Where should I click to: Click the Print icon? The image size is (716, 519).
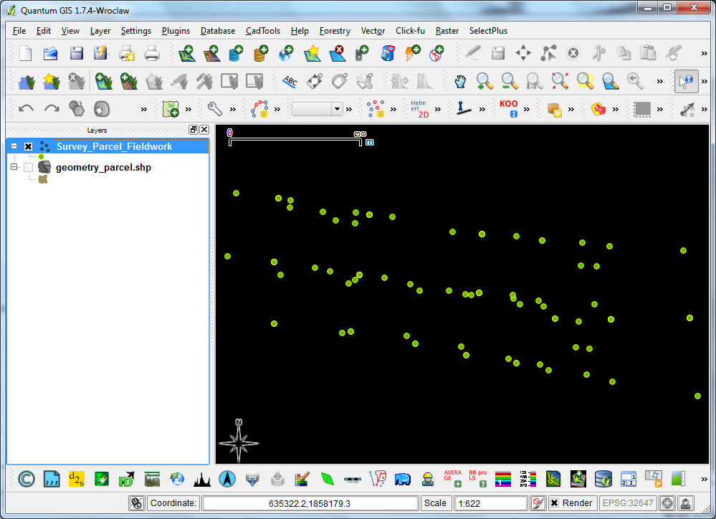(x=152, y=54)
